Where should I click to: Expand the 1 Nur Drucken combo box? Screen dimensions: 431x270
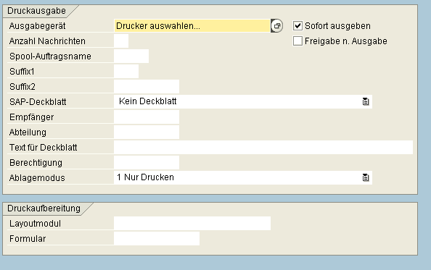(243, 177)
